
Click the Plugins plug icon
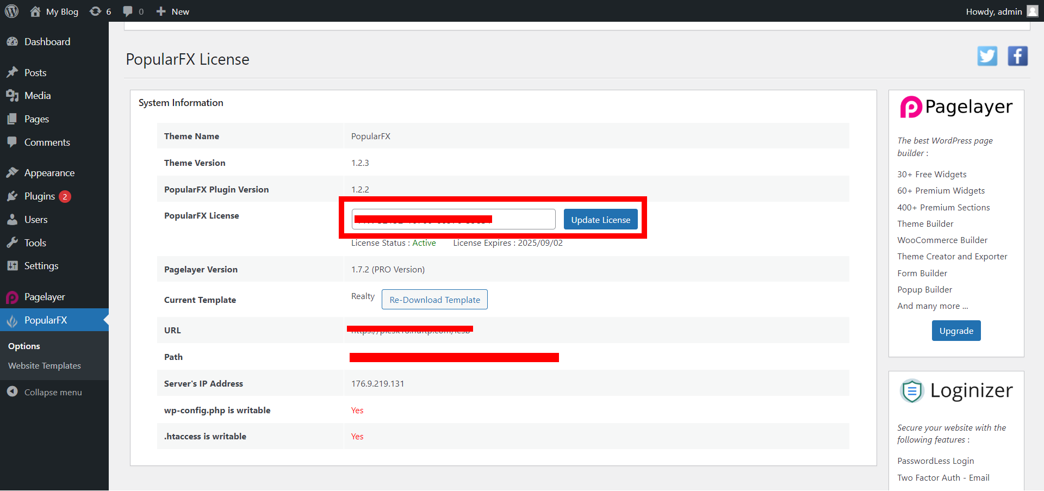pyautogui.click(x=12, y=196)
